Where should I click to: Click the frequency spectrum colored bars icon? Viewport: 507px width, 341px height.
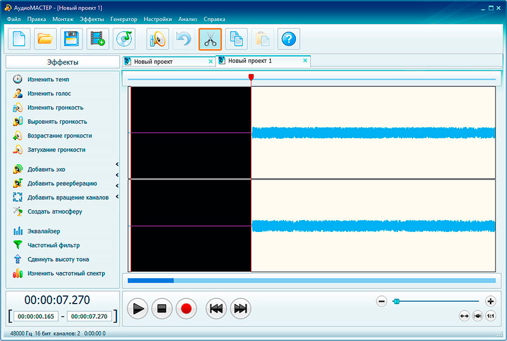[x=18, y=273]
